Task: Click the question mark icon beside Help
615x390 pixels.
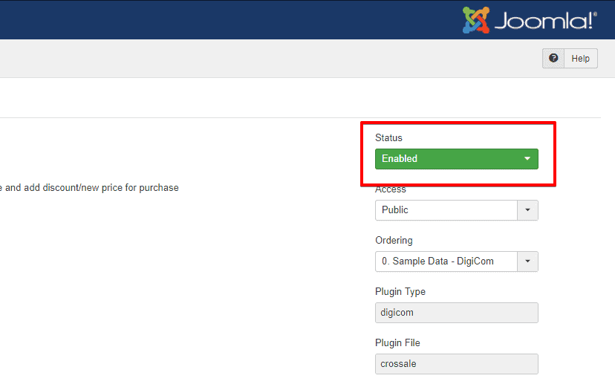Action: click(553, 59)
